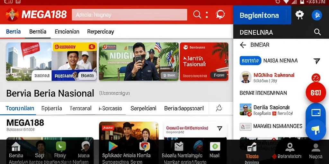Click the dark badge on man-with-phone banner
This screenshot has width=329, height=164.
pyautogui.click(x=169, y=75)
